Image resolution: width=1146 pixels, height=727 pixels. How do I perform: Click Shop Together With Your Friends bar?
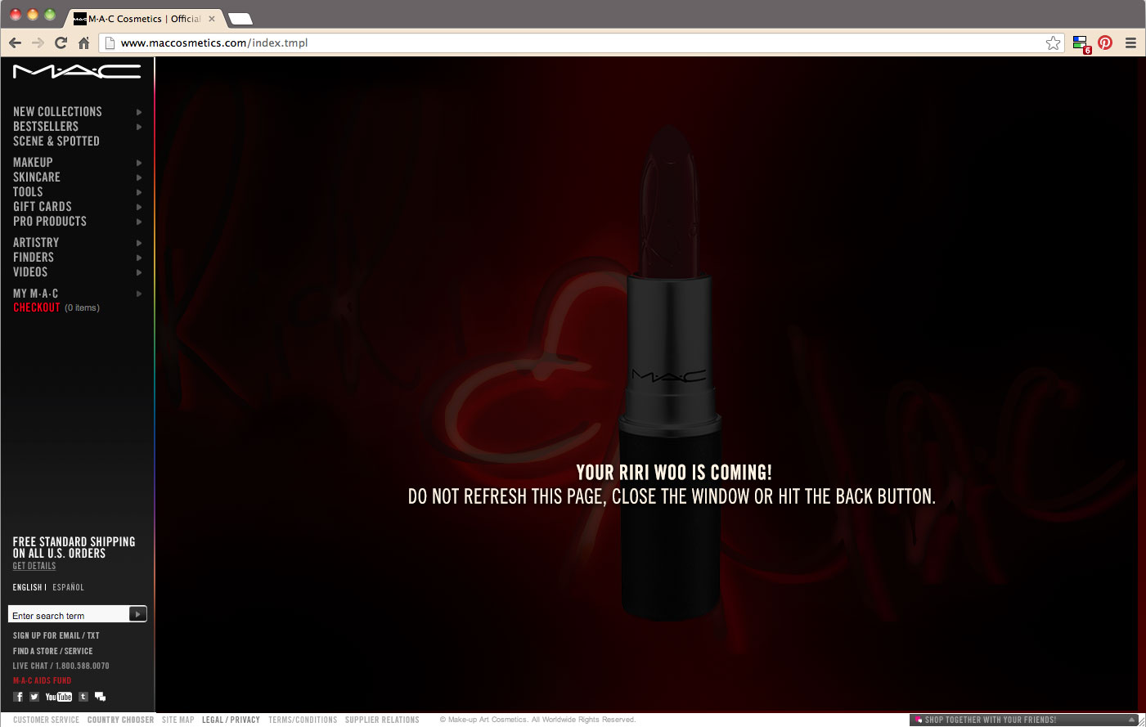[x=1024, y=720]
